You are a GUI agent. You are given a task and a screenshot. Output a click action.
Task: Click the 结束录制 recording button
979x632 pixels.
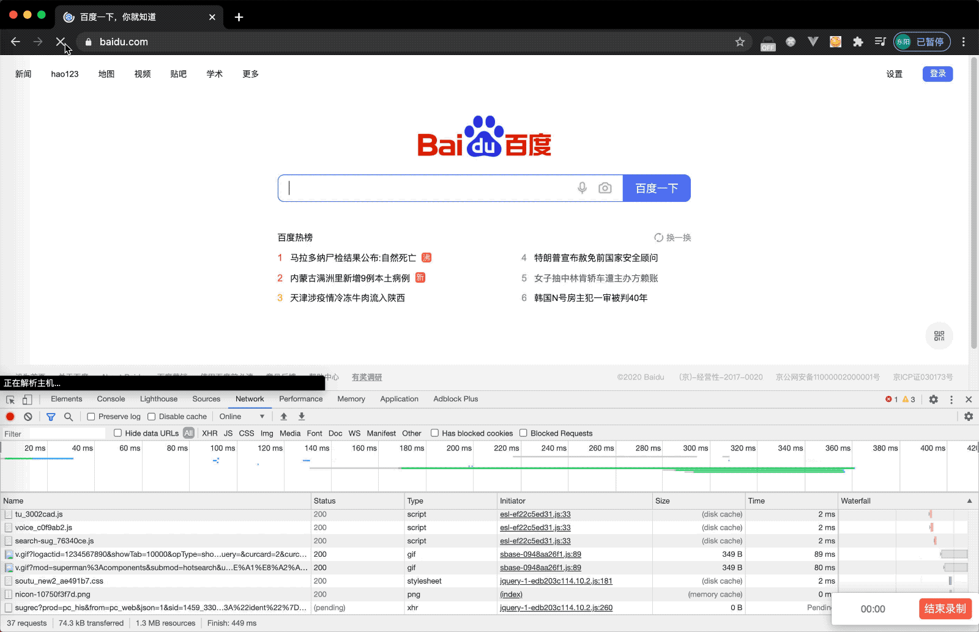point(945,609)
